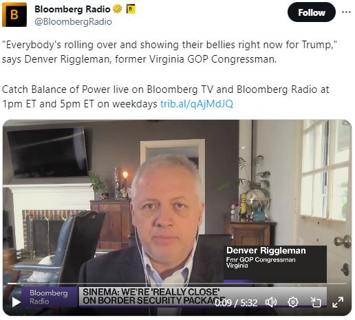Open the three-dot more options menu

tap(346, 12)
